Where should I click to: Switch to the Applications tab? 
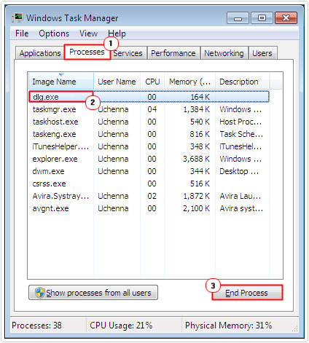pyautogui.click(x=40, y=53)
